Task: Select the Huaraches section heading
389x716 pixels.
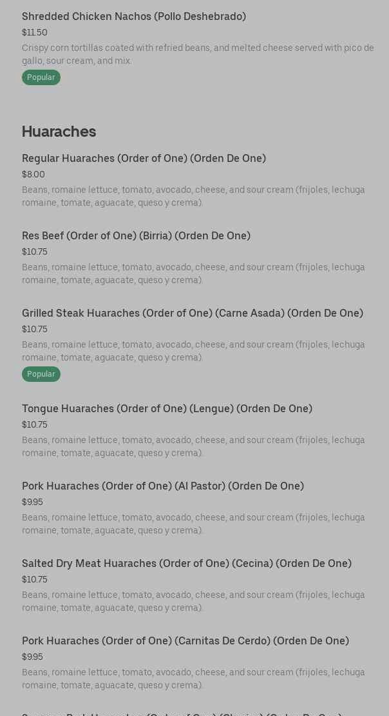Action: (x=59, y=132)
